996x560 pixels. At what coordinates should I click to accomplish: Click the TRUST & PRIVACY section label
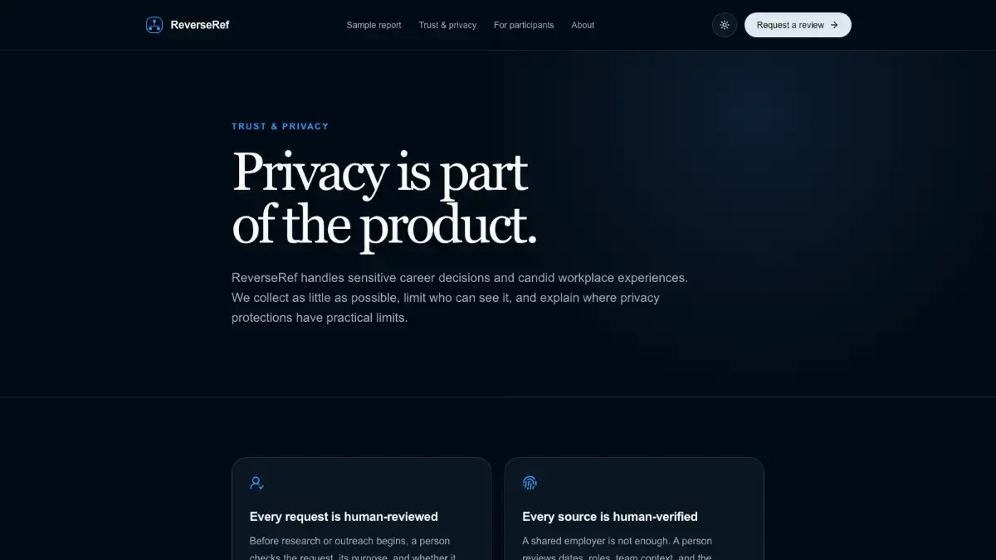[x=281, y=126]
